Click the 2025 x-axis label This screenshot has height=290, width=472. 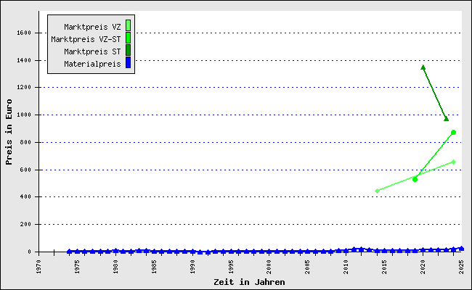click(461, 267)
